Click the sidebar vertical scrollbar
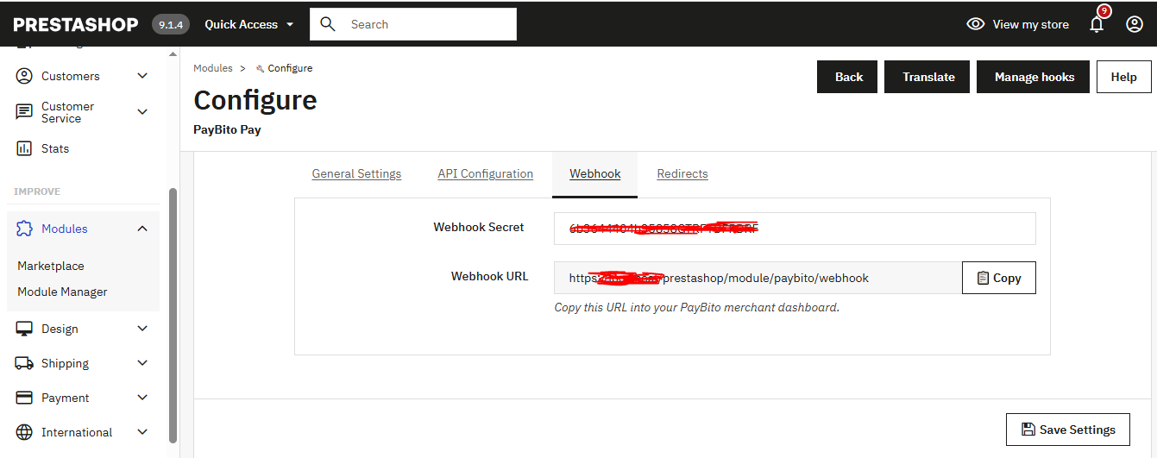 [173, 315]
